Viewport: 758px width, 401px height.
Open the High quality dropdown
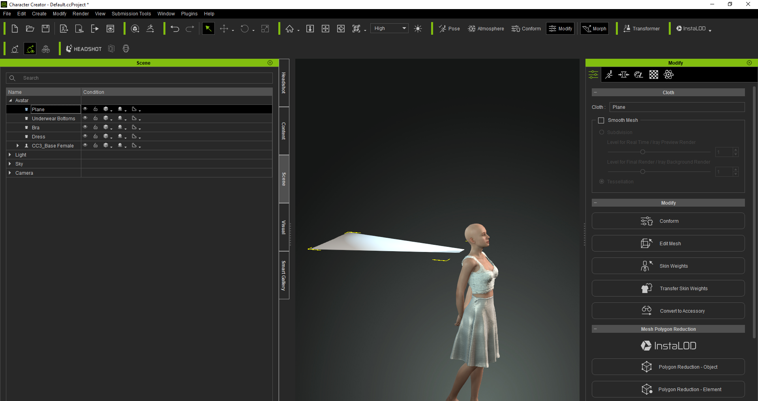tap(389, 28)
